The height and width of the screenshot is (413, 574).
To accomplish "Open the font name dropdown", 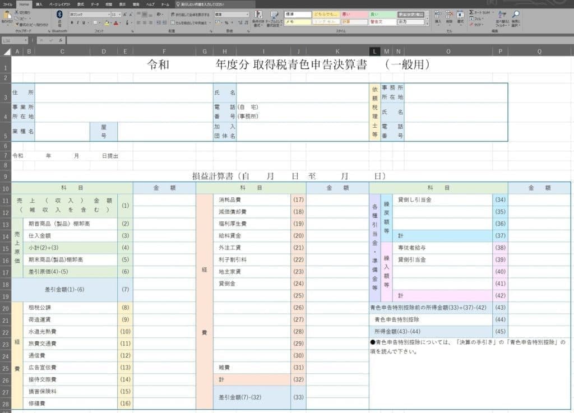I will tap(109, 15).
